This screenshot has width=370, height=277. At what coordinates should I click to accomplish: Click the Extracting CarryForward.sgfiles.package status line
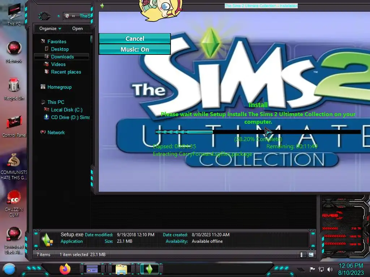coord(202,154)
